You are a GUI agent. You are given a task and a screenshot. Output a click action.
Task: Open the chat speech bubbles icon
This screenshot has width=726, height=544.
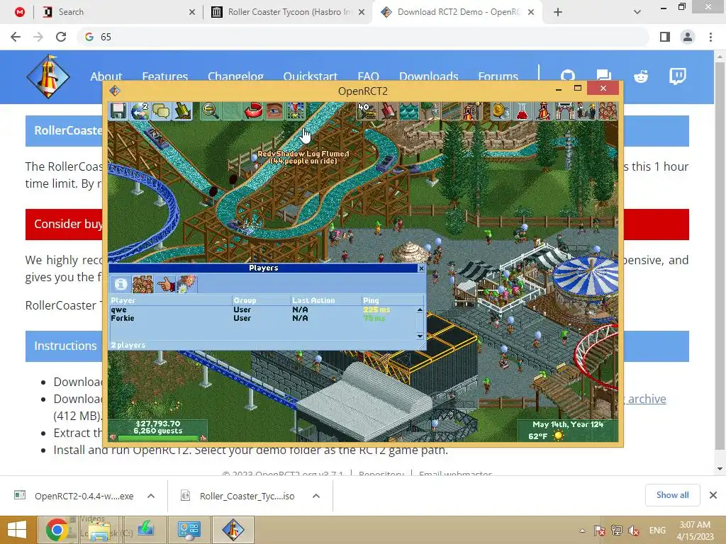tap(161, 111)
